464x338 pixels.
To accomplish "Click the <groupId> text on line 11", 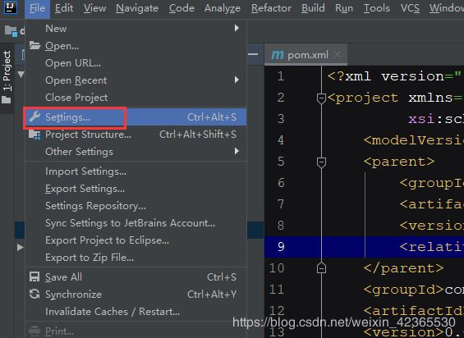I will (x=404, y=290).
